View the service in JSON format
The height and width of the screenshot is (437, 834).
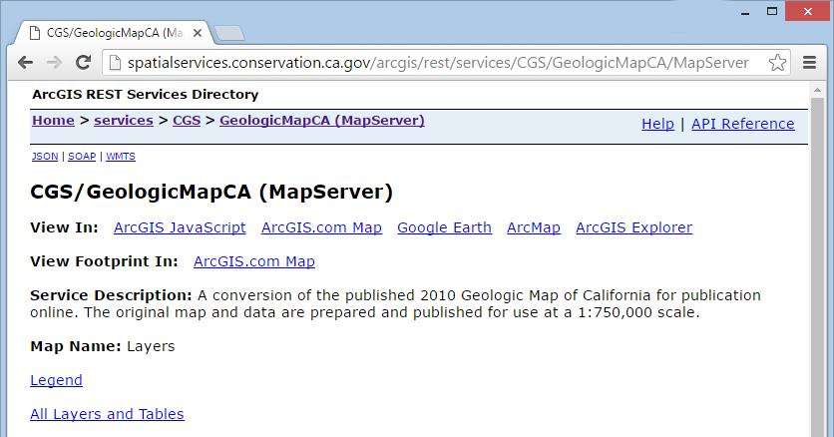pos(45,157)
